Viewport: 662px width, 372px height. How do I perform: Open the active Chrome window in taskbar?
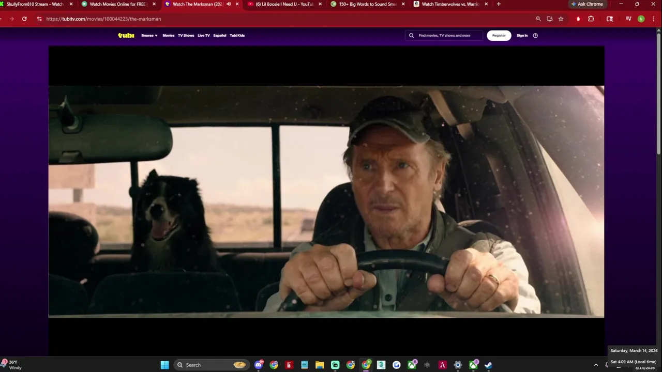click(366, 365)
